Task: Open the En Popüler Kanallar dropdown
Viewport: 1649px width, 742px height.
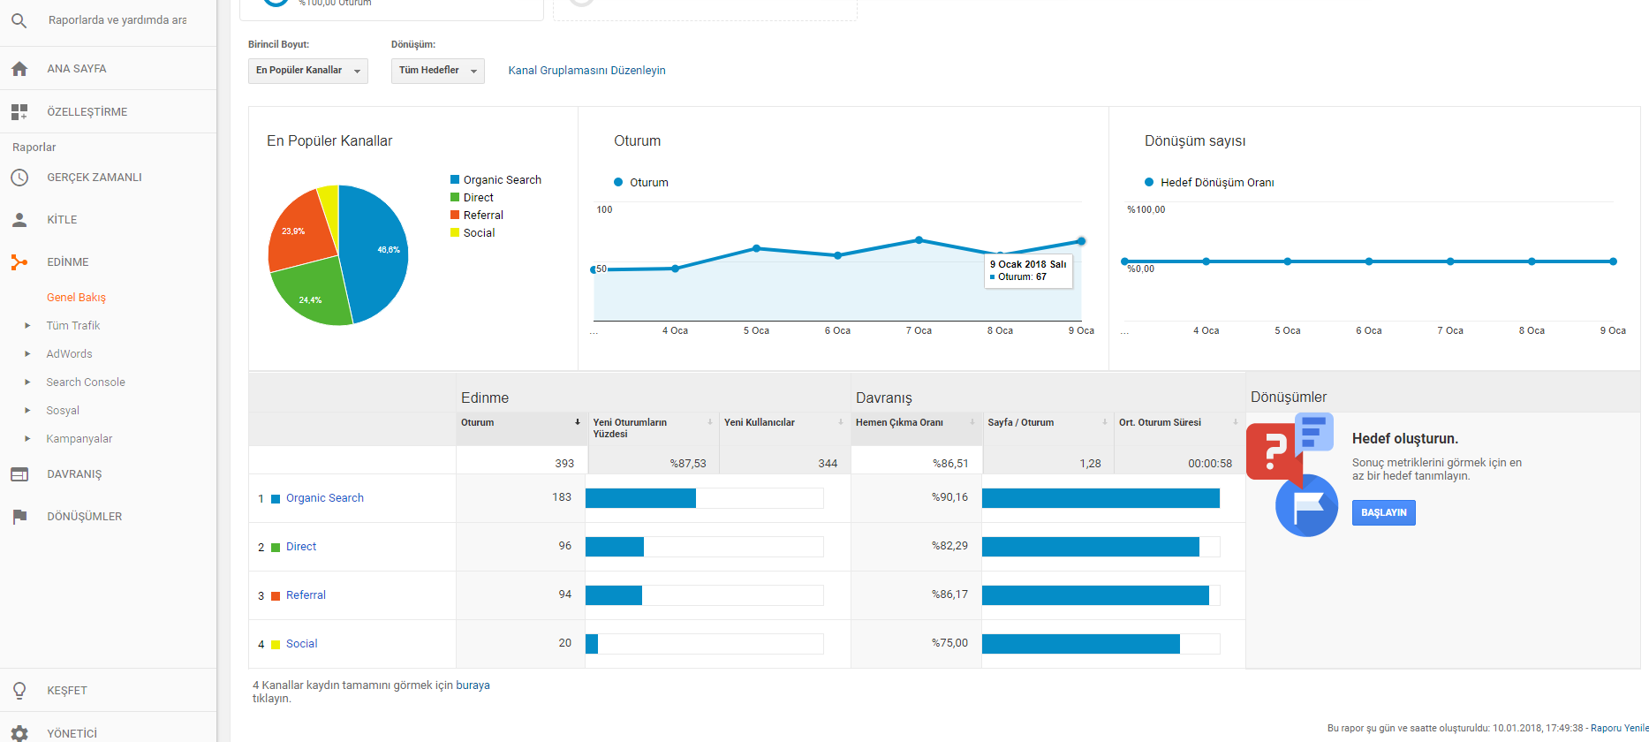Action: 308,71
